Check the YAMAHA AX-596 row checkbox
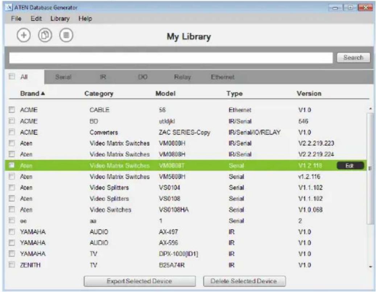376x292 pixels. [x=12, y=243]
